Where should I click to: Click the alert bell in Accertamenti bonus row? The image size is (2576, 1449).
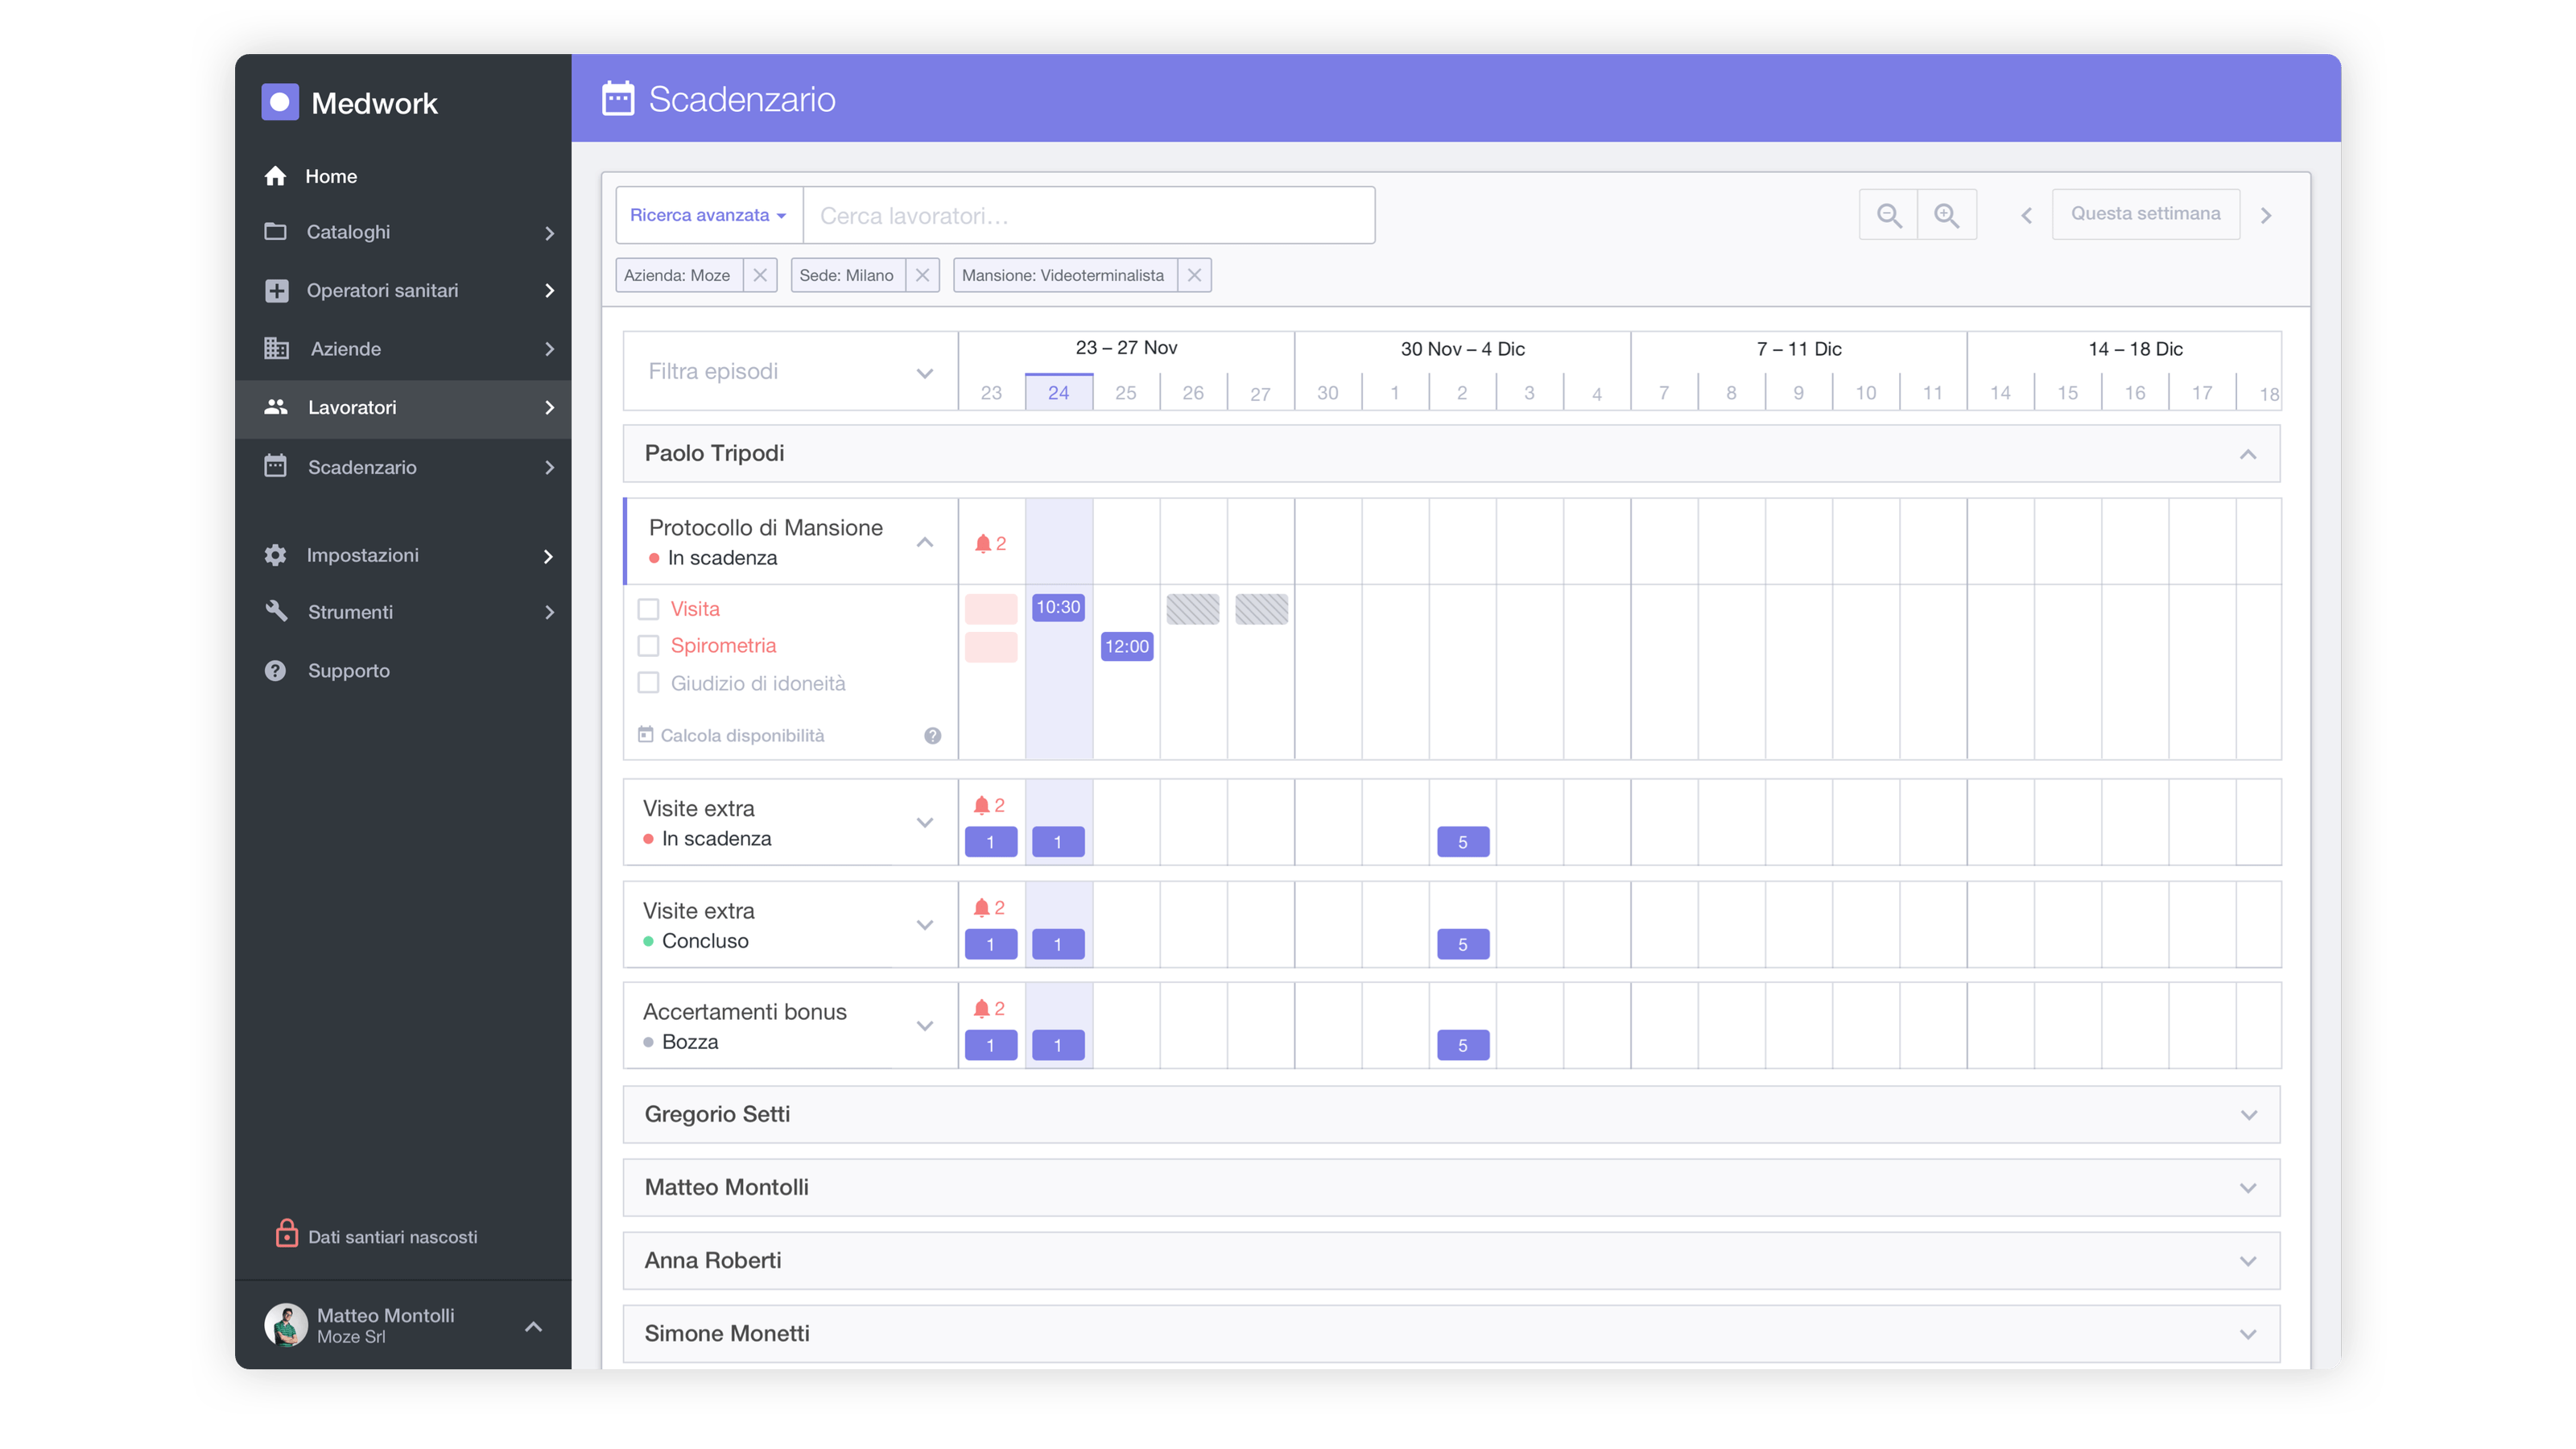point(982,1008)
